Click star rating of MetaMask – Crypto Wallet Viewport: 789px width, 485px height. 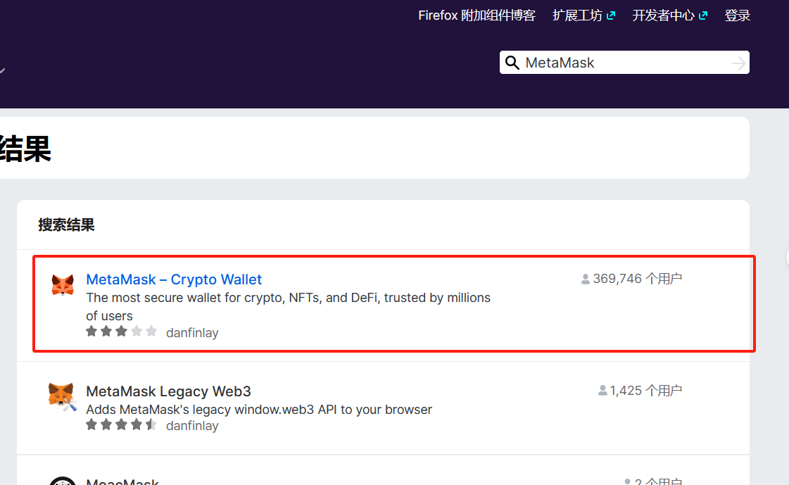[121, 332]
